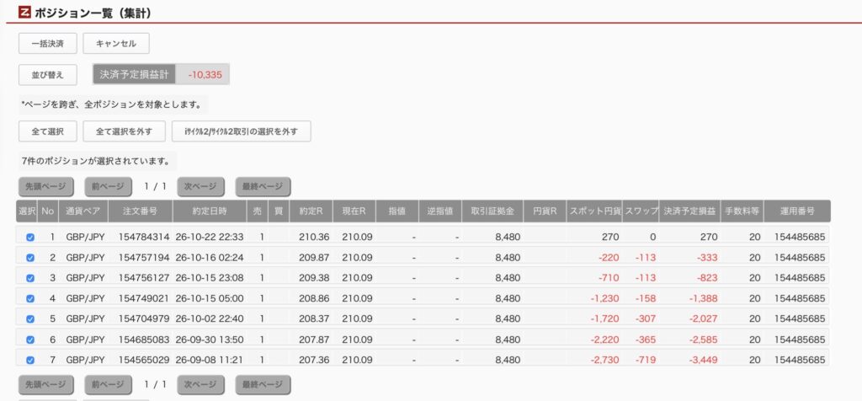Click the total value -10,335

(205, 75)
